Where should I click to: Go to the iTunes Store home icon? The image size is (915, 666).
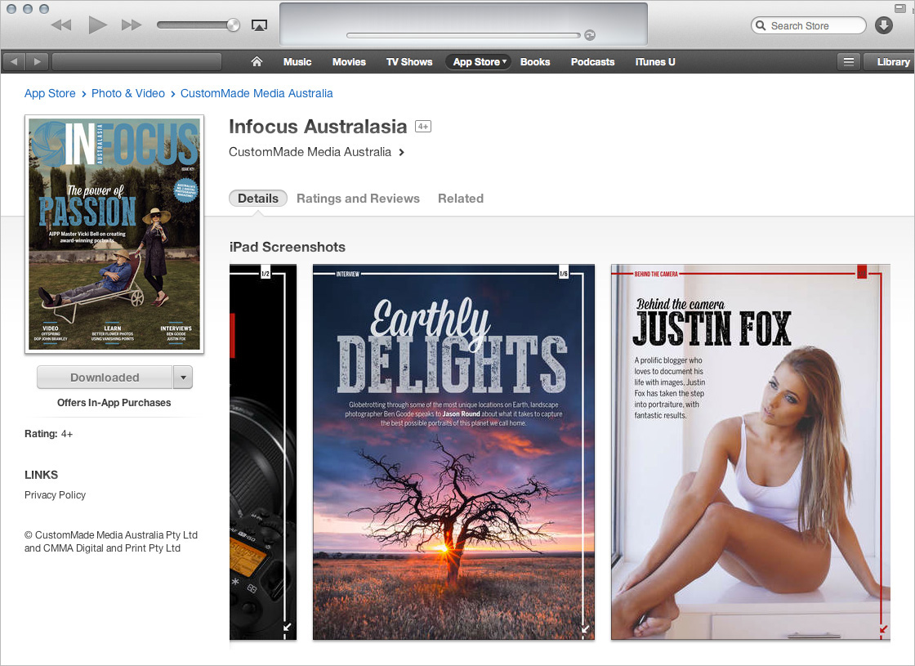pyautogui.click(x=257, y=62)
